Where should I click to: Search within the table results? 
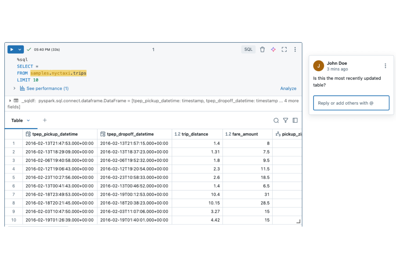pos(276,120)
